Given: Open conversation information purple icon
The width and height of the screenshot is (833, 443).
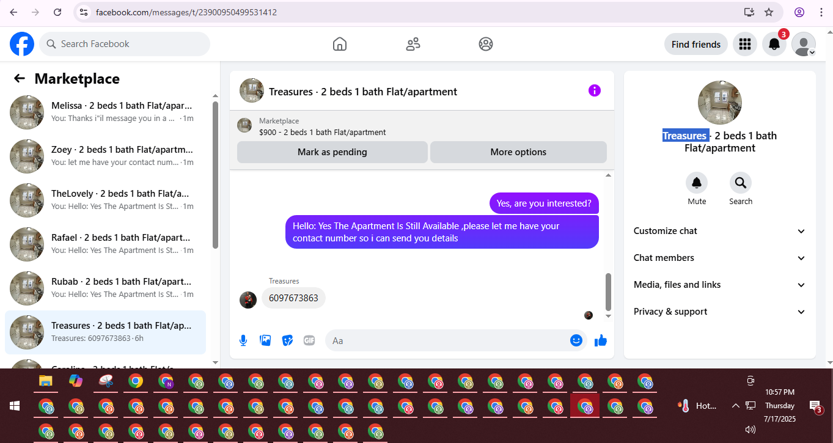Looking at the screenshot, I should point(595,90).
